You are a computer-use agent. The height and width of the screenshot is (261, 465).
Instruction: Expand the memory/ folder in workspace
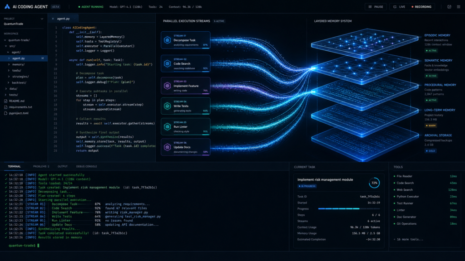point(18,64)
